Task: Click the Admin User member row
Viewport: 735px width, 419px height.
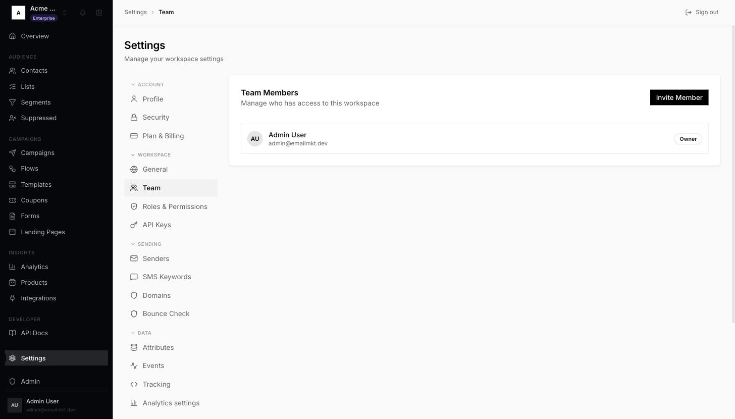Action: point(475,139)
